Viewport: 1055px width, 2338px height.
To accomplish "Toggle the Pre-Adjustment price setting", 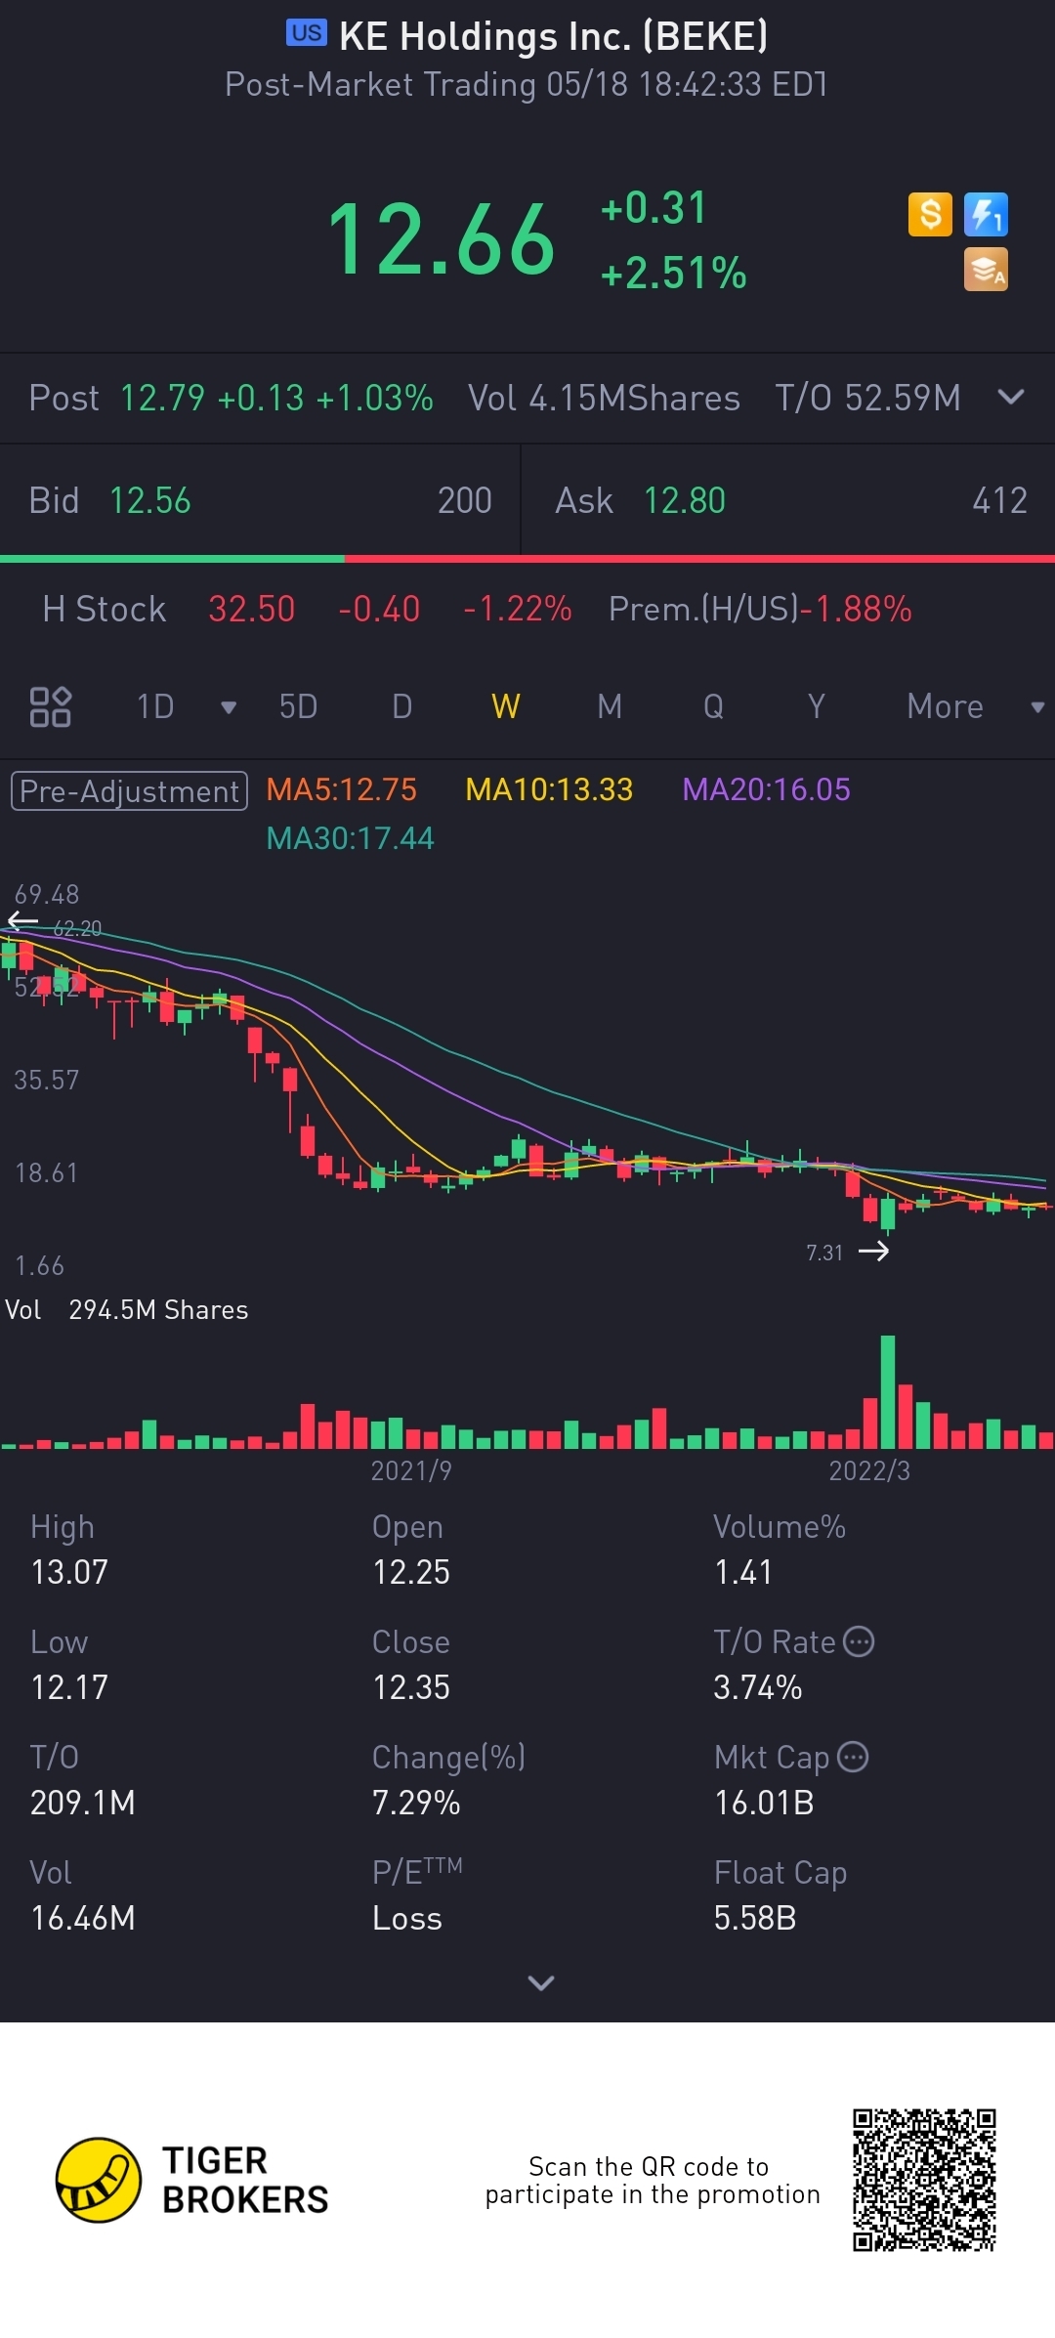I will (129, 790).
